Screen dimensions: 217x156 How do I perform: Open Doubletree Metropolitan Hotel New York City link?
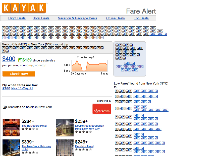point(89,127)
